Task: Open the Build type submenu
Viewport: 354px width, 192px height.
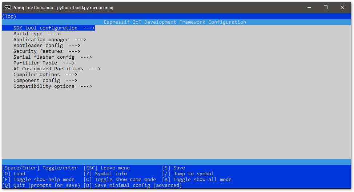Action: click(37, 34)
